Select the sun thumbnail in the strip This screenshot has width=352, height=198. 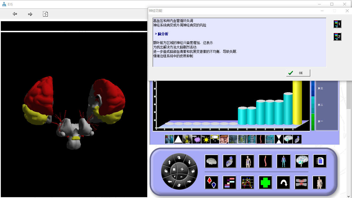[206, 139]
